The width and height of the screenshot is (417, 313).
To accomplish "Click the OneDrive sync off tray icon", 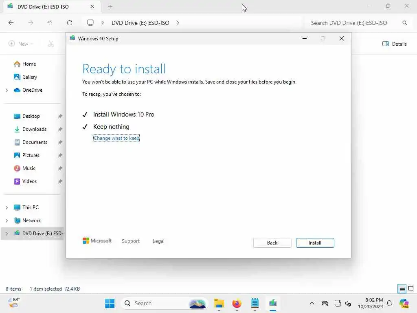I will 325,303.
